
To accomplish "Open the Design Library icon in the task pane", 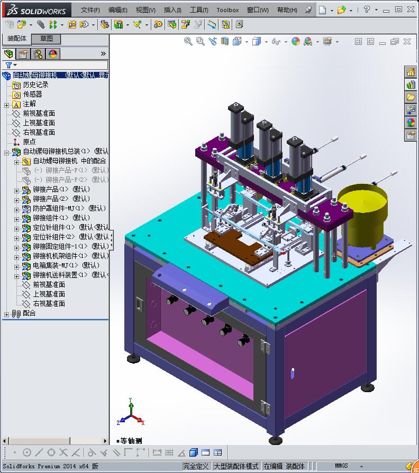I will [411, 85].
